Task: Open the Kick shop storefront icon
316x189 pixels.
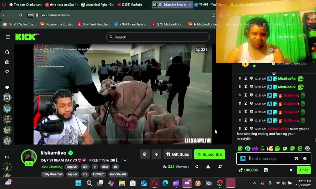Action: click(266, 170)
